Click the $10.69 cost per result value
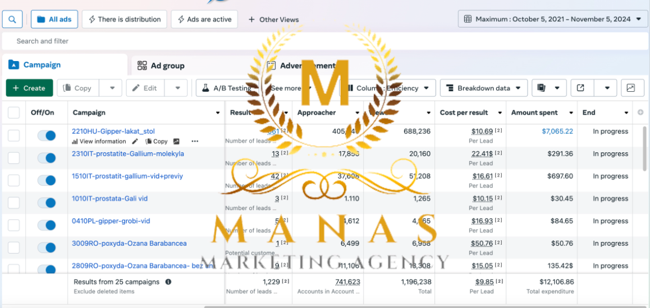650x308 pixels. [x=482, y=132]
